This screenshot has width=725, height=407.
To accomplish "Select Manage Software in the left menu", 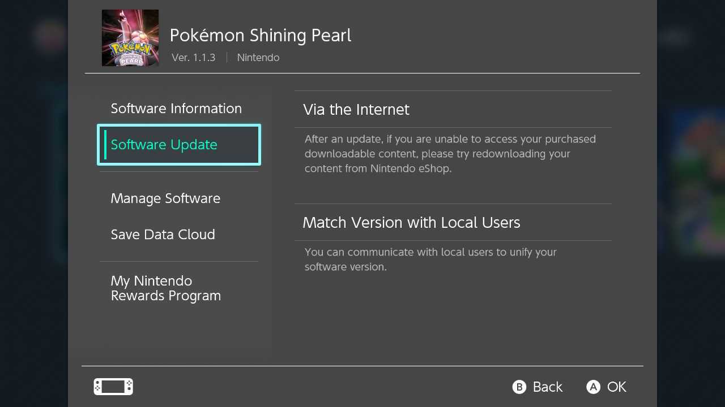I will pos(165,198).
